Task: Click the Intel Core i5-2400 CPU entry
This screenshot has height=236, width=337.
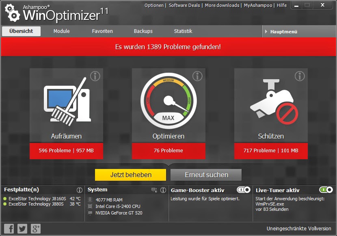Action: point(118,206)
